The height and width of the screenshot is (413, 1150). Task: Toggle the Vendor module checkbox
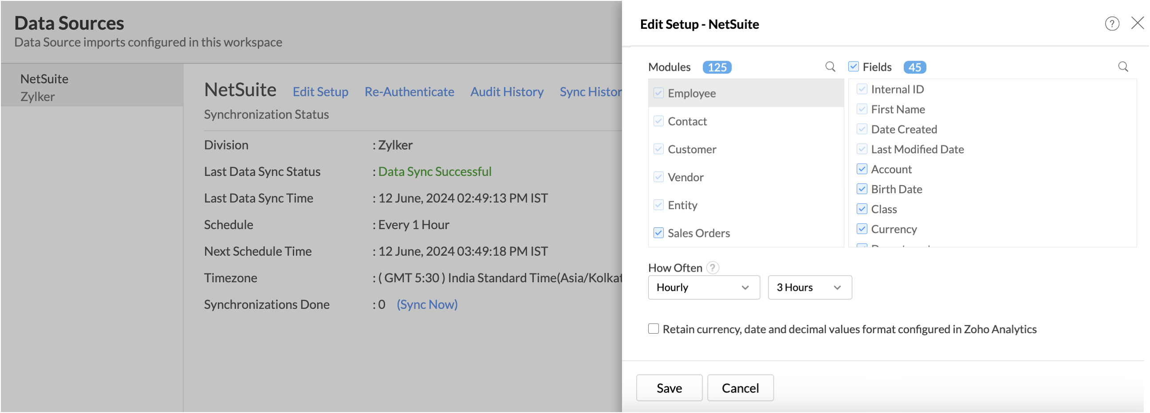pyautogui.click(x=658, y=177)
